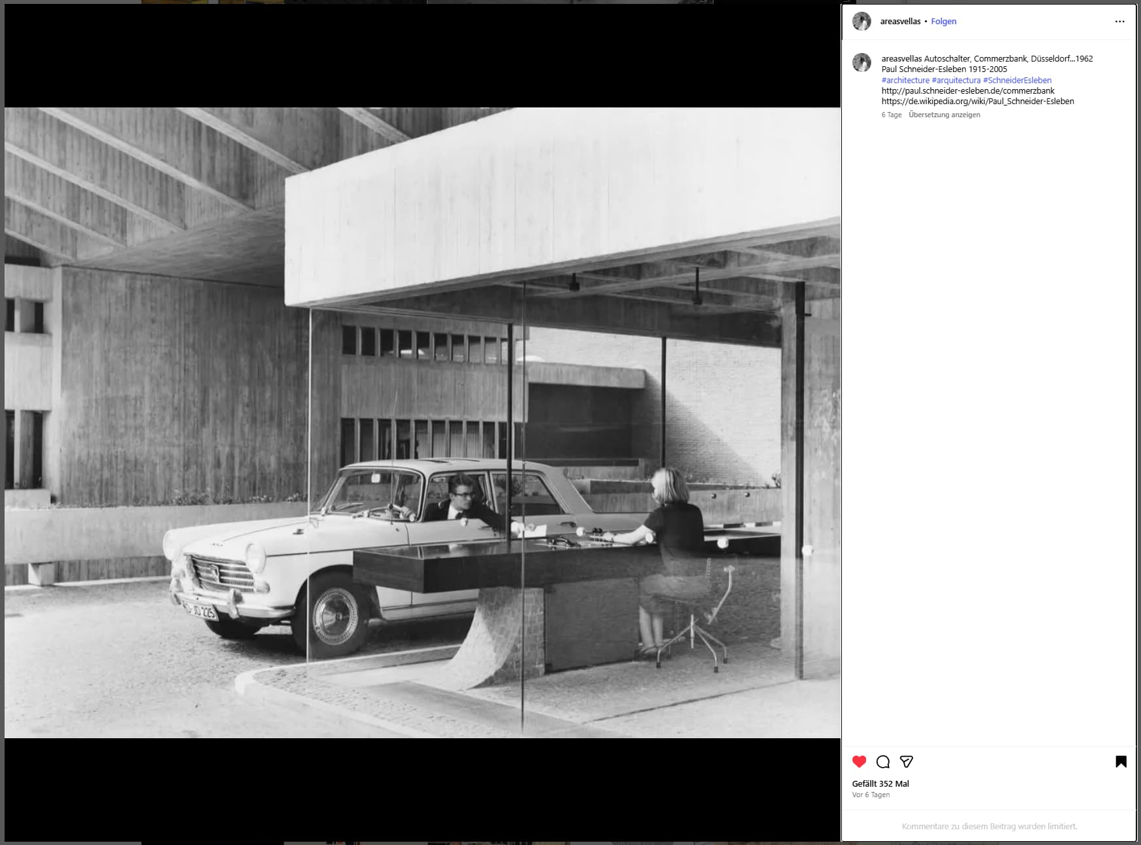Follow the account with Folgen
The height and width of the screenshot is (845, 1141).
pos(943,22)
